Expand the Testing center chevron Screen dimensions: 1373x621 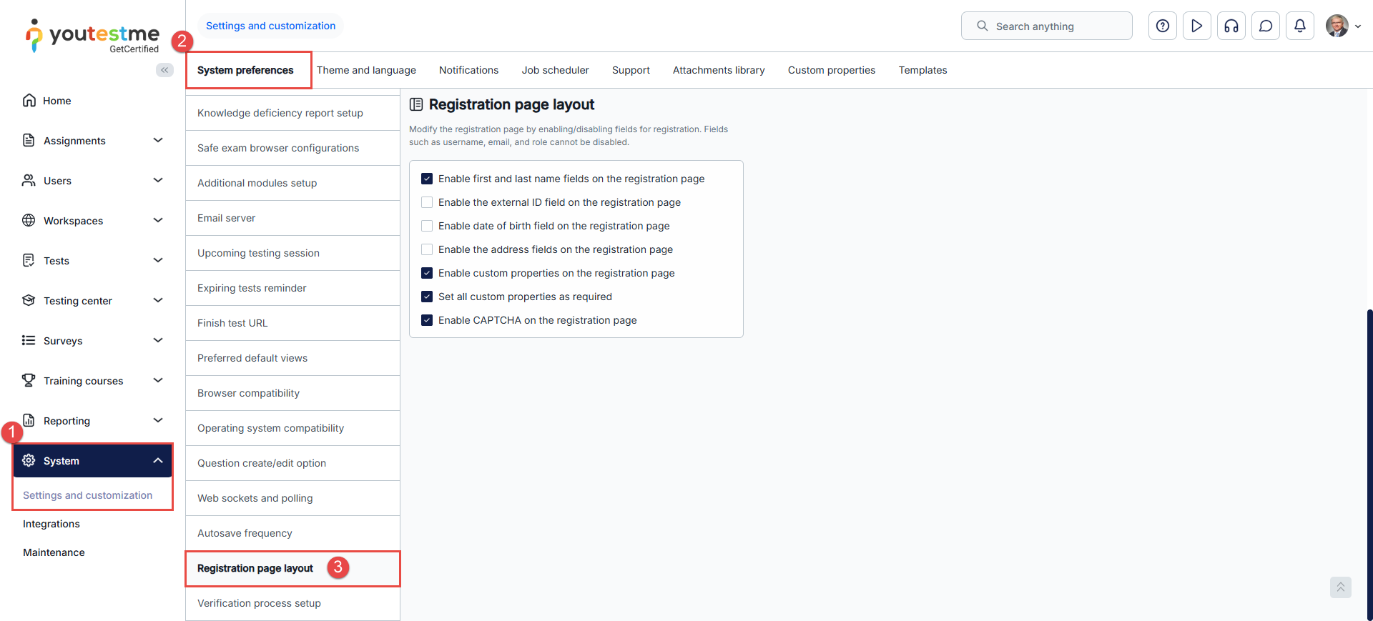click(x=158, y=301)
